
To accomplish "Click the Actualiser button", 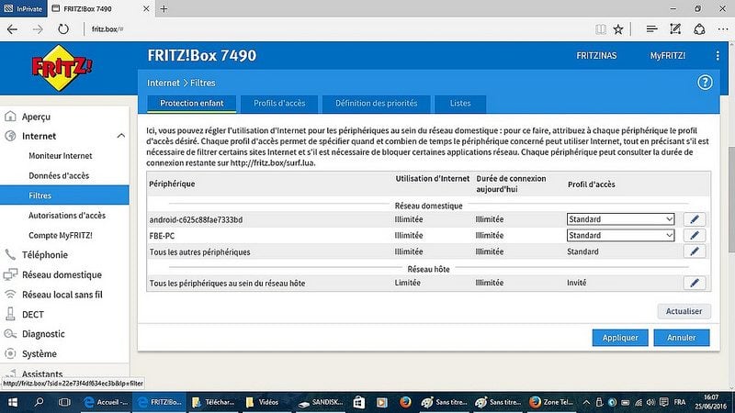I will point(684,311).
